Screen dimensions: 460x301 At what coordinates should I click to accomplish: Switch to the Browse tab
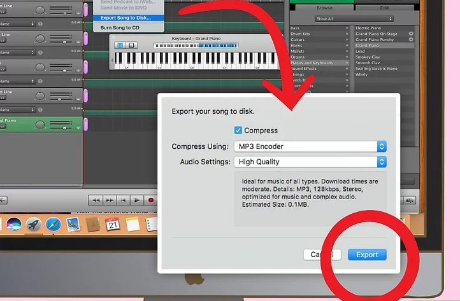324,8
